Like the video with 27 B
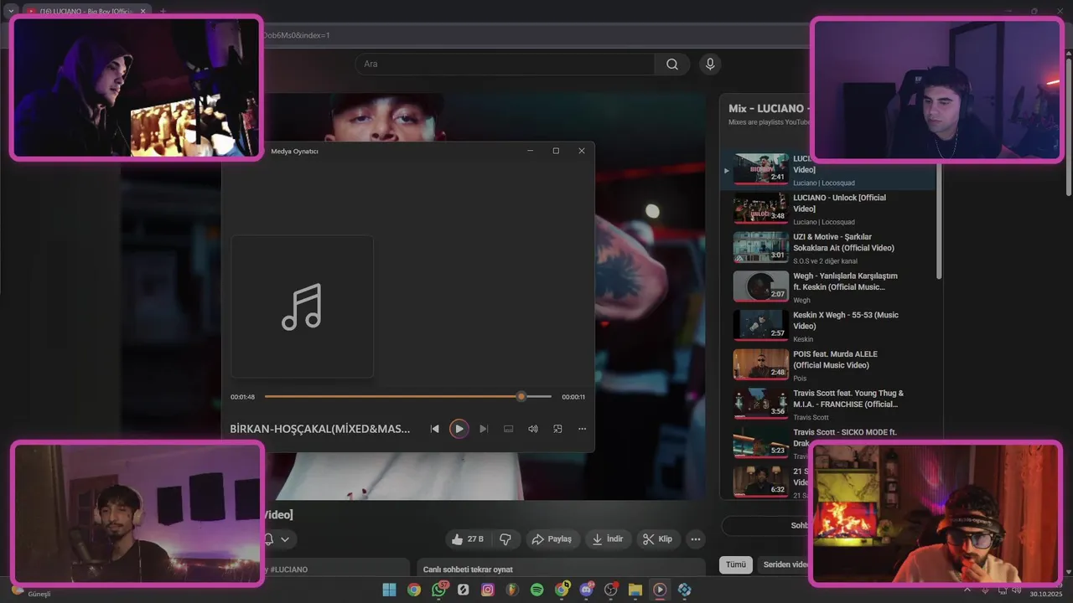The width and height of the screenshot is (1073, 603). click(467, 539)
